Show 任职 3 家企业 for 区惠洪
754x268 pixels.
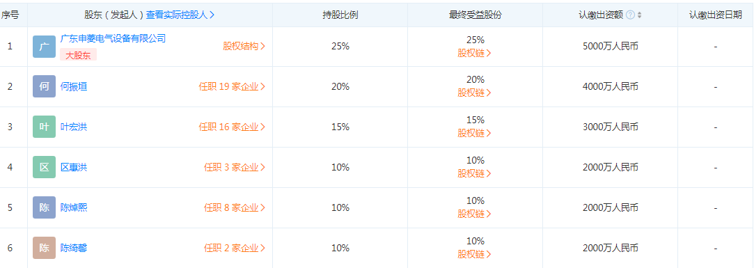[235, 168]
